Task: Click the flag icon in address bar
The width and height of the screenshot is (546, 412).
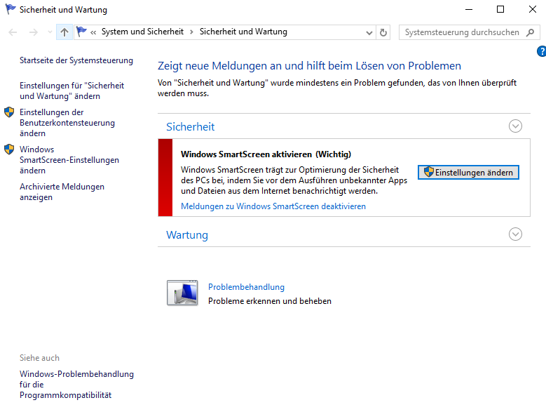Action: (x=82, y=32)
